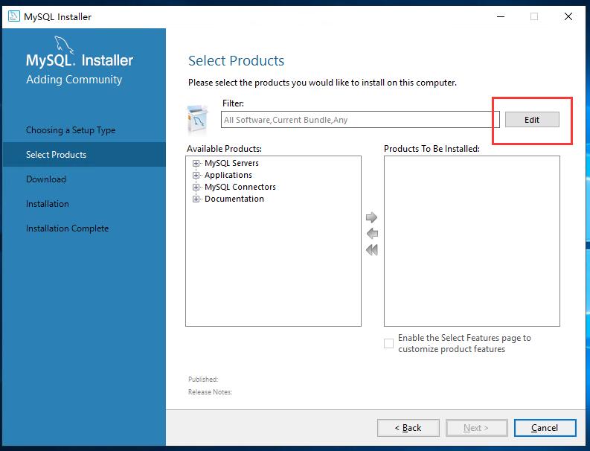The height and width of the screenshot is (451, 590).
Task: Click the MySQL Installer title bar icon
Action: [x=14, y=16]
